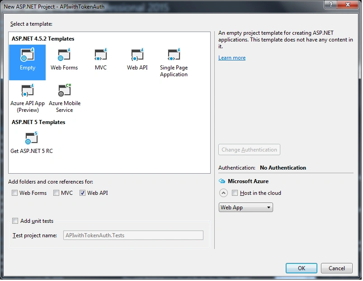Tick the MVC core references checkbox
Image resolution: width=363 pixels, height=281 pixels.
tap(56, 193)
